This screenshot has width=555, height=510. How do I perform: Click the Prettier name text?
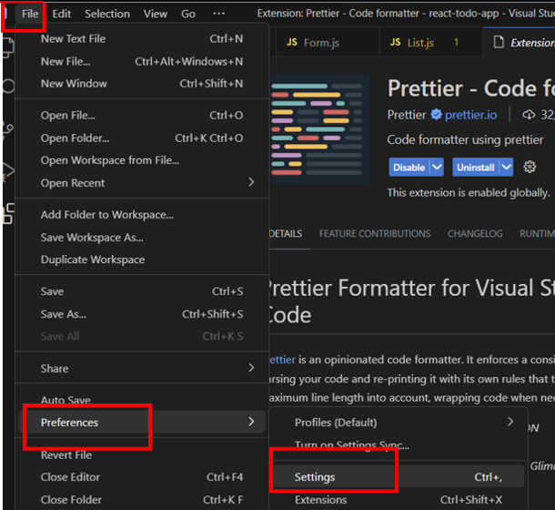pos(407,115)
